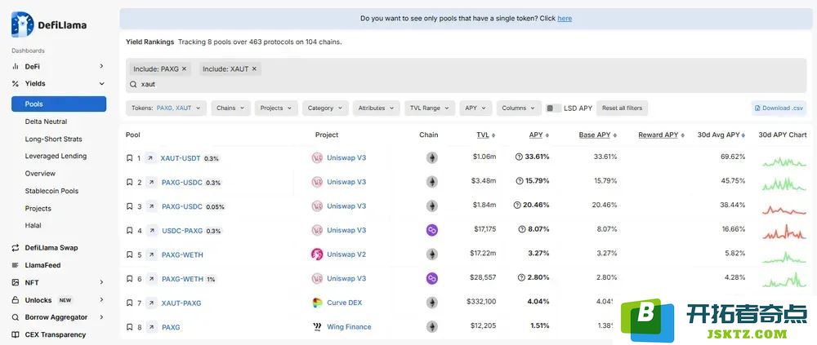The width and height of the screenshot is (817, 345).
Task: Open the TVL Range dropdown
Action: [430, 108]
